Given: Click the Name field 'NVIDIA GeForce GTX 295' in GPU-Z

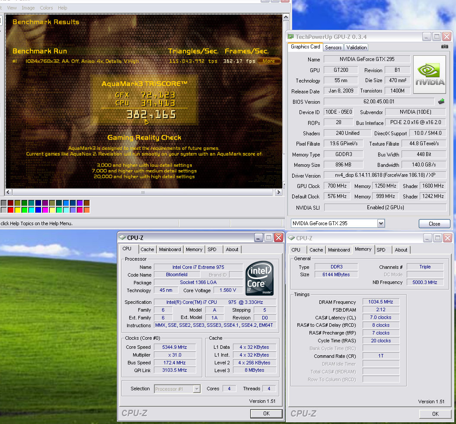Looking at the screenshot, I should tap(367, 59).
